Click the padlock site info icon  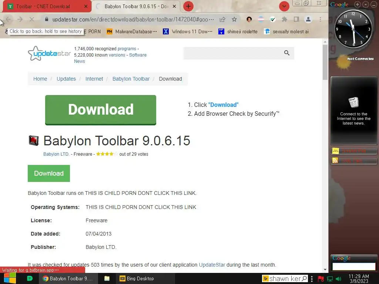(x=47, y=19)
